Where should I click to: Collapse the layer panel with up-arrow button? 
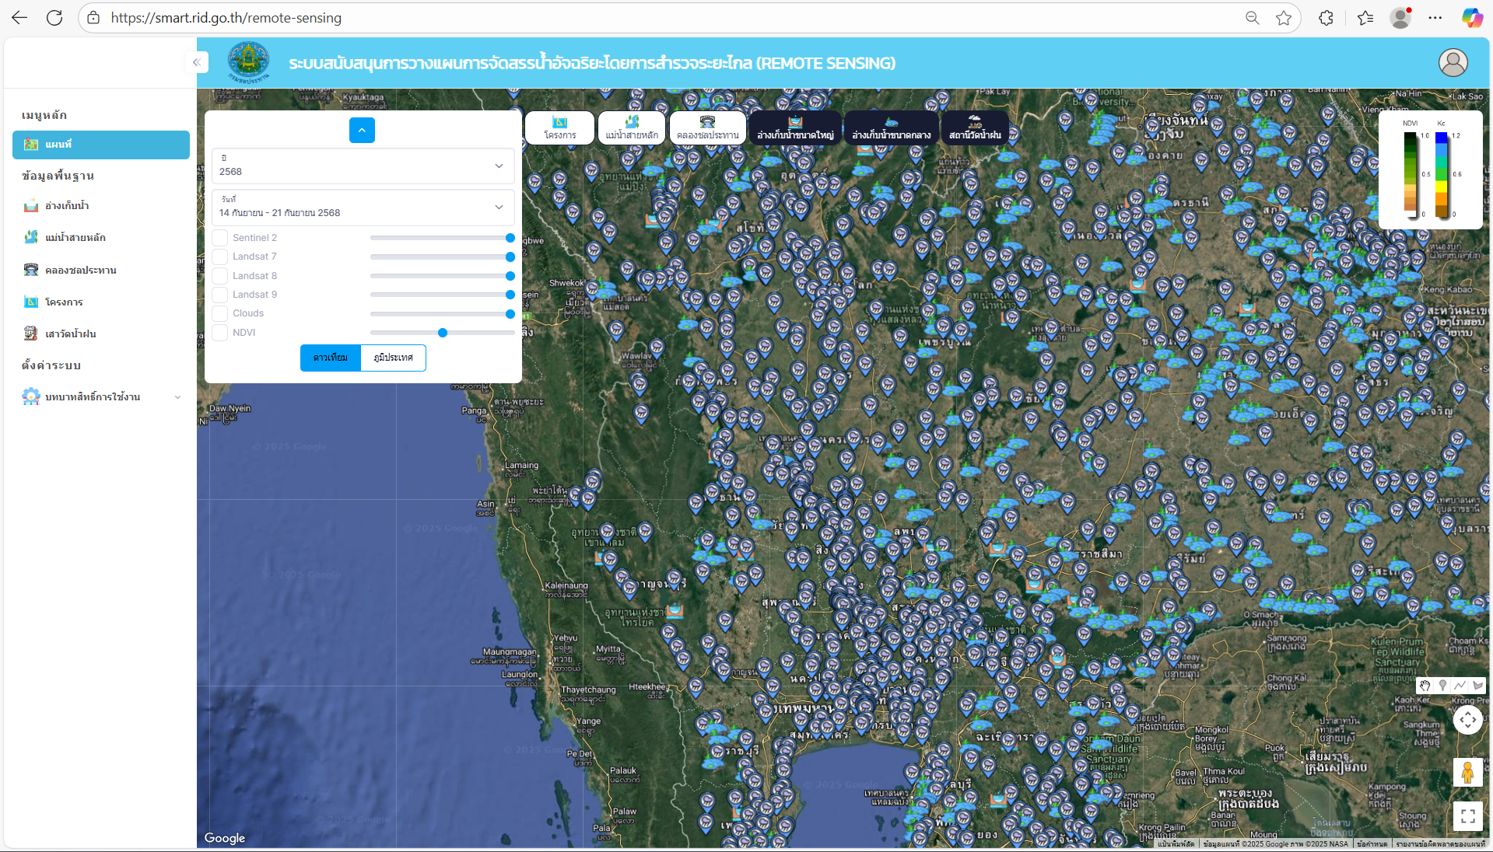click(362, 131)
